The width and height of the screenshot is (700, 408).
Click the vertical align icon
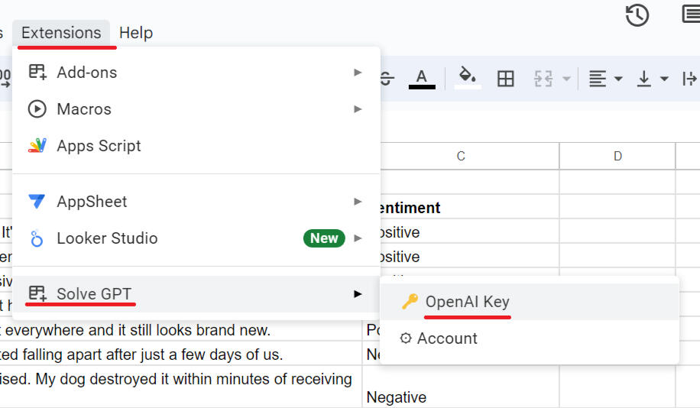(x=644, y=78)
